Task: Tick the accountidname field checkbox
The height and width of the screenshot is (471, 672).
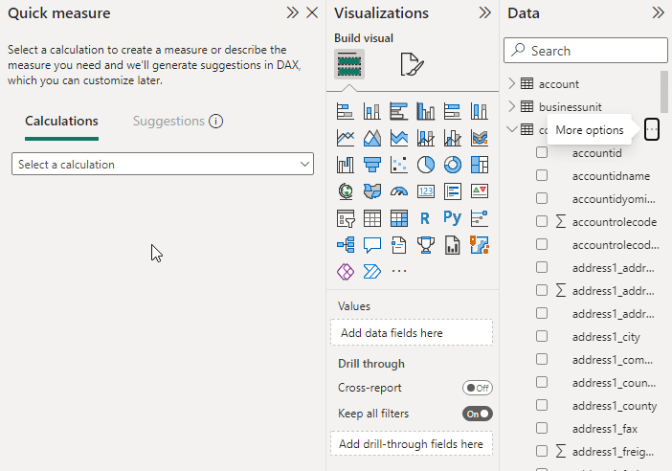Action: click(542, 175)
